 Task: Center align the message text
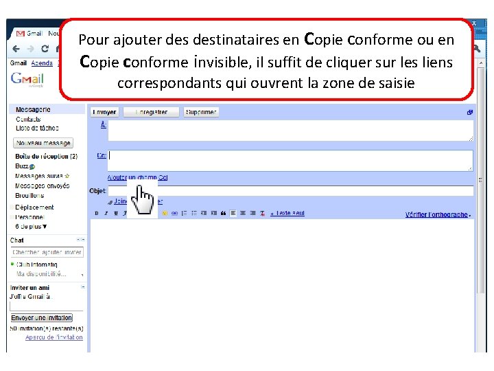(243, 213)
